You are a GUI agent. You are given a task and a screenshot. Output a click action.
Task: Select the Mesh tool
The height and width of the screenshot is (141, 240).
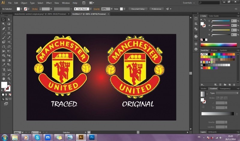(x=4, y=60)
